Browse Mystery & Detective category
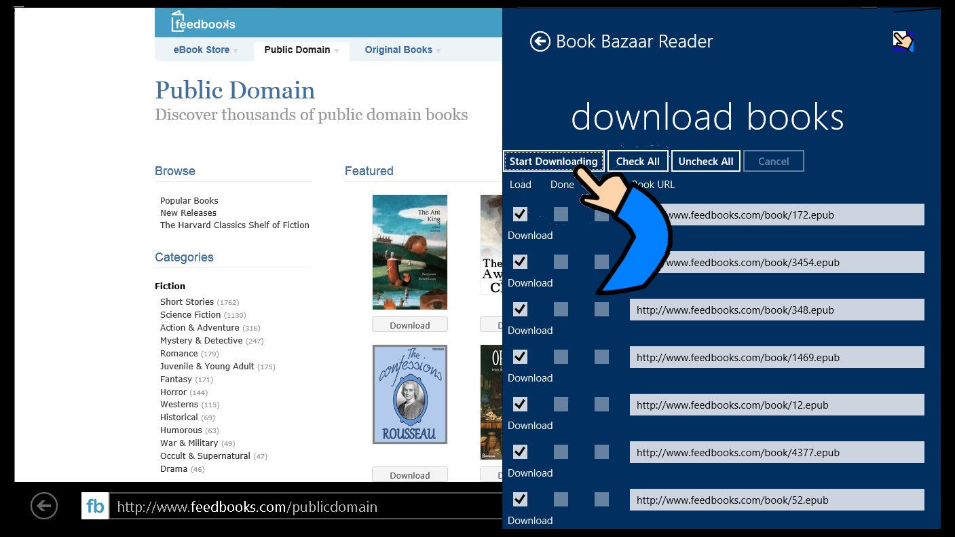 click(x=201, y=341)
